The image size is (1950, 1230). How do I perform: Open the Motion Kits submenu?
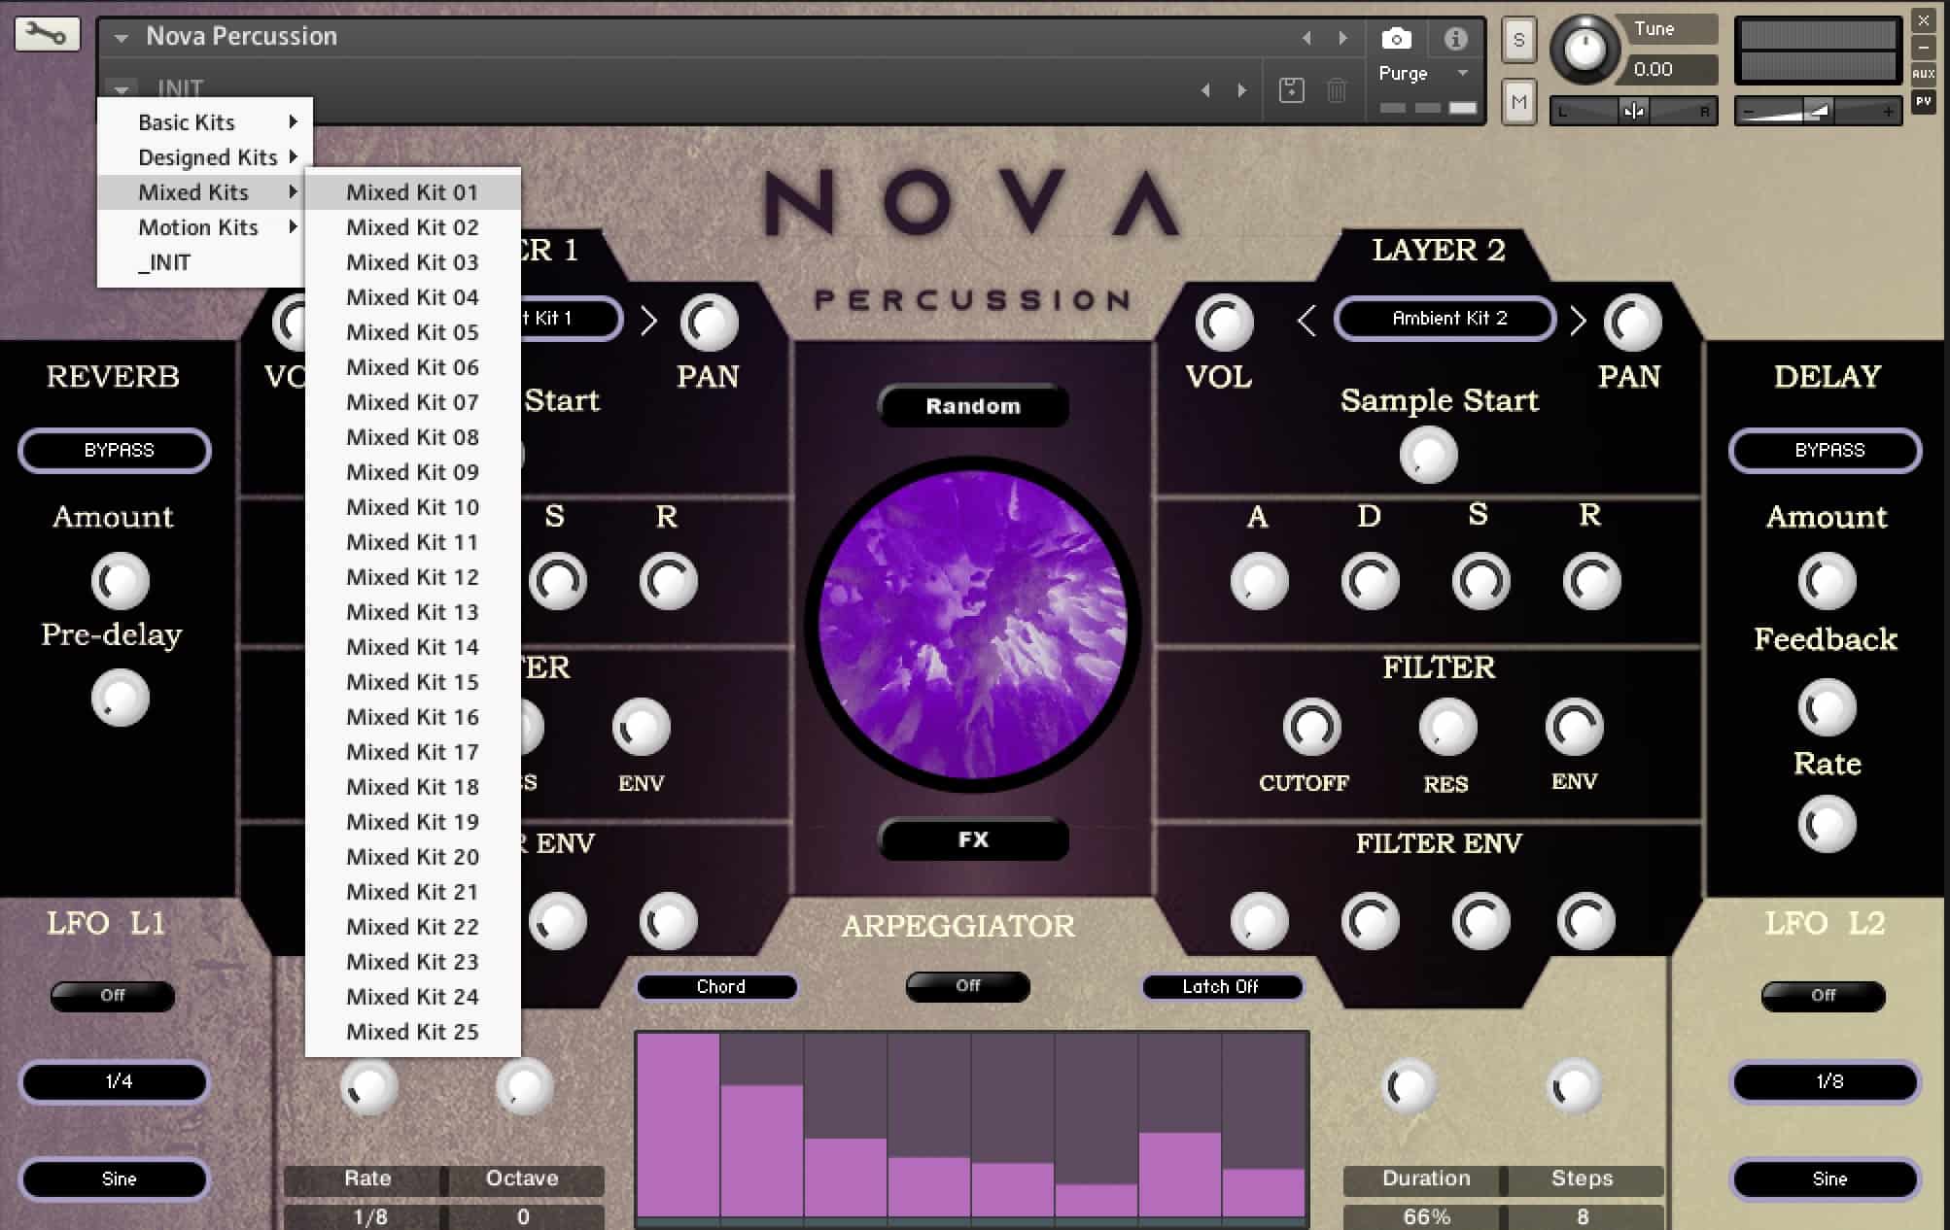(x=201, y=227)
